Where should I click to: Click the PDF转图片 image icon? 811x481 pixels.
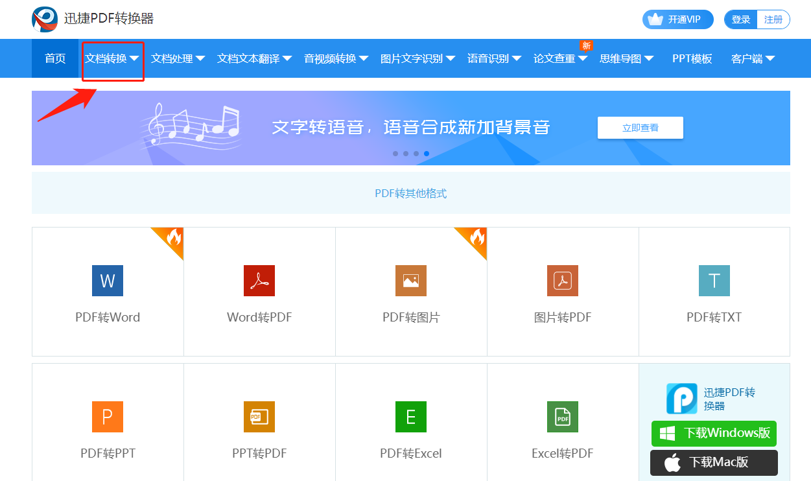pos(410,281)
